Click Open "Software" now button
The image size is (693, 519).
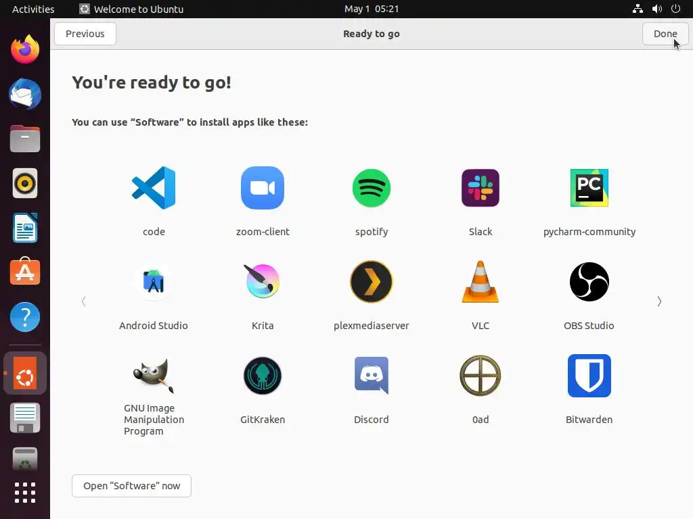[132, 486]
